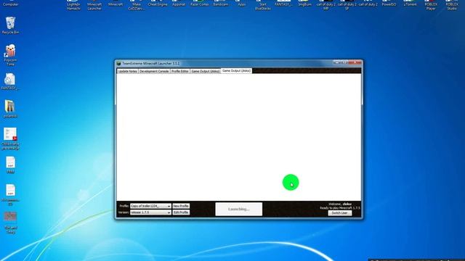Select the Cheat Engine desktop shortcut

(158, 4)
